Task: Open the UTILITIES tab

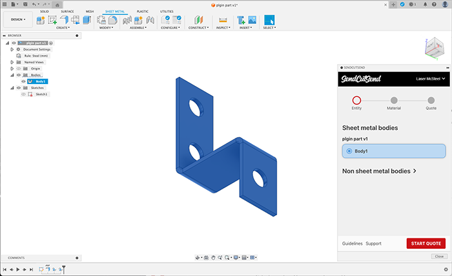Action: 167,12
